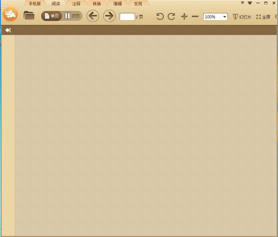
Task: Switch to the 注释 tab
Action: coord(76,4)
